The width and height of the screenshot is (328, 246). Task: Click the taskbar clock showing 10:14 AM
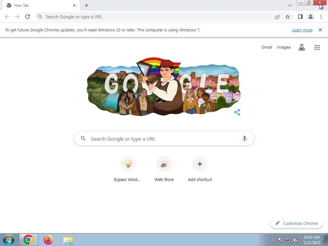tap(312, 240)
